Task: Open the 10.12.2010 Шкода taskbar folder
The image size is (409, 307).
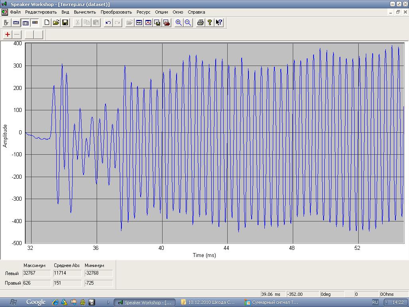Action: coord(208,302)
